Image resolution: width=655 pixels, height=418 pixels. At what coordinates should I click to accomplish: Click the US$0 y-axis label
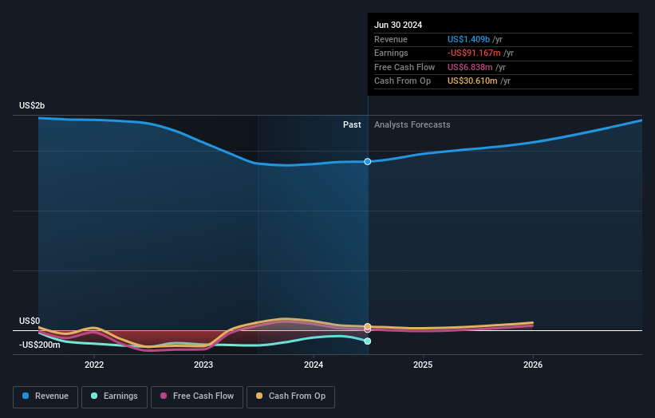pyautogui.click(x=30, y=321)
